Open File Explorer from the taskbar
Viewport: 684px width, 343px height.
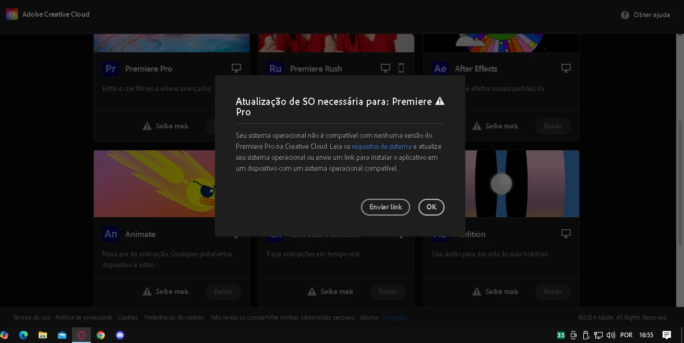pyautogui.click(x=43, y=335)
